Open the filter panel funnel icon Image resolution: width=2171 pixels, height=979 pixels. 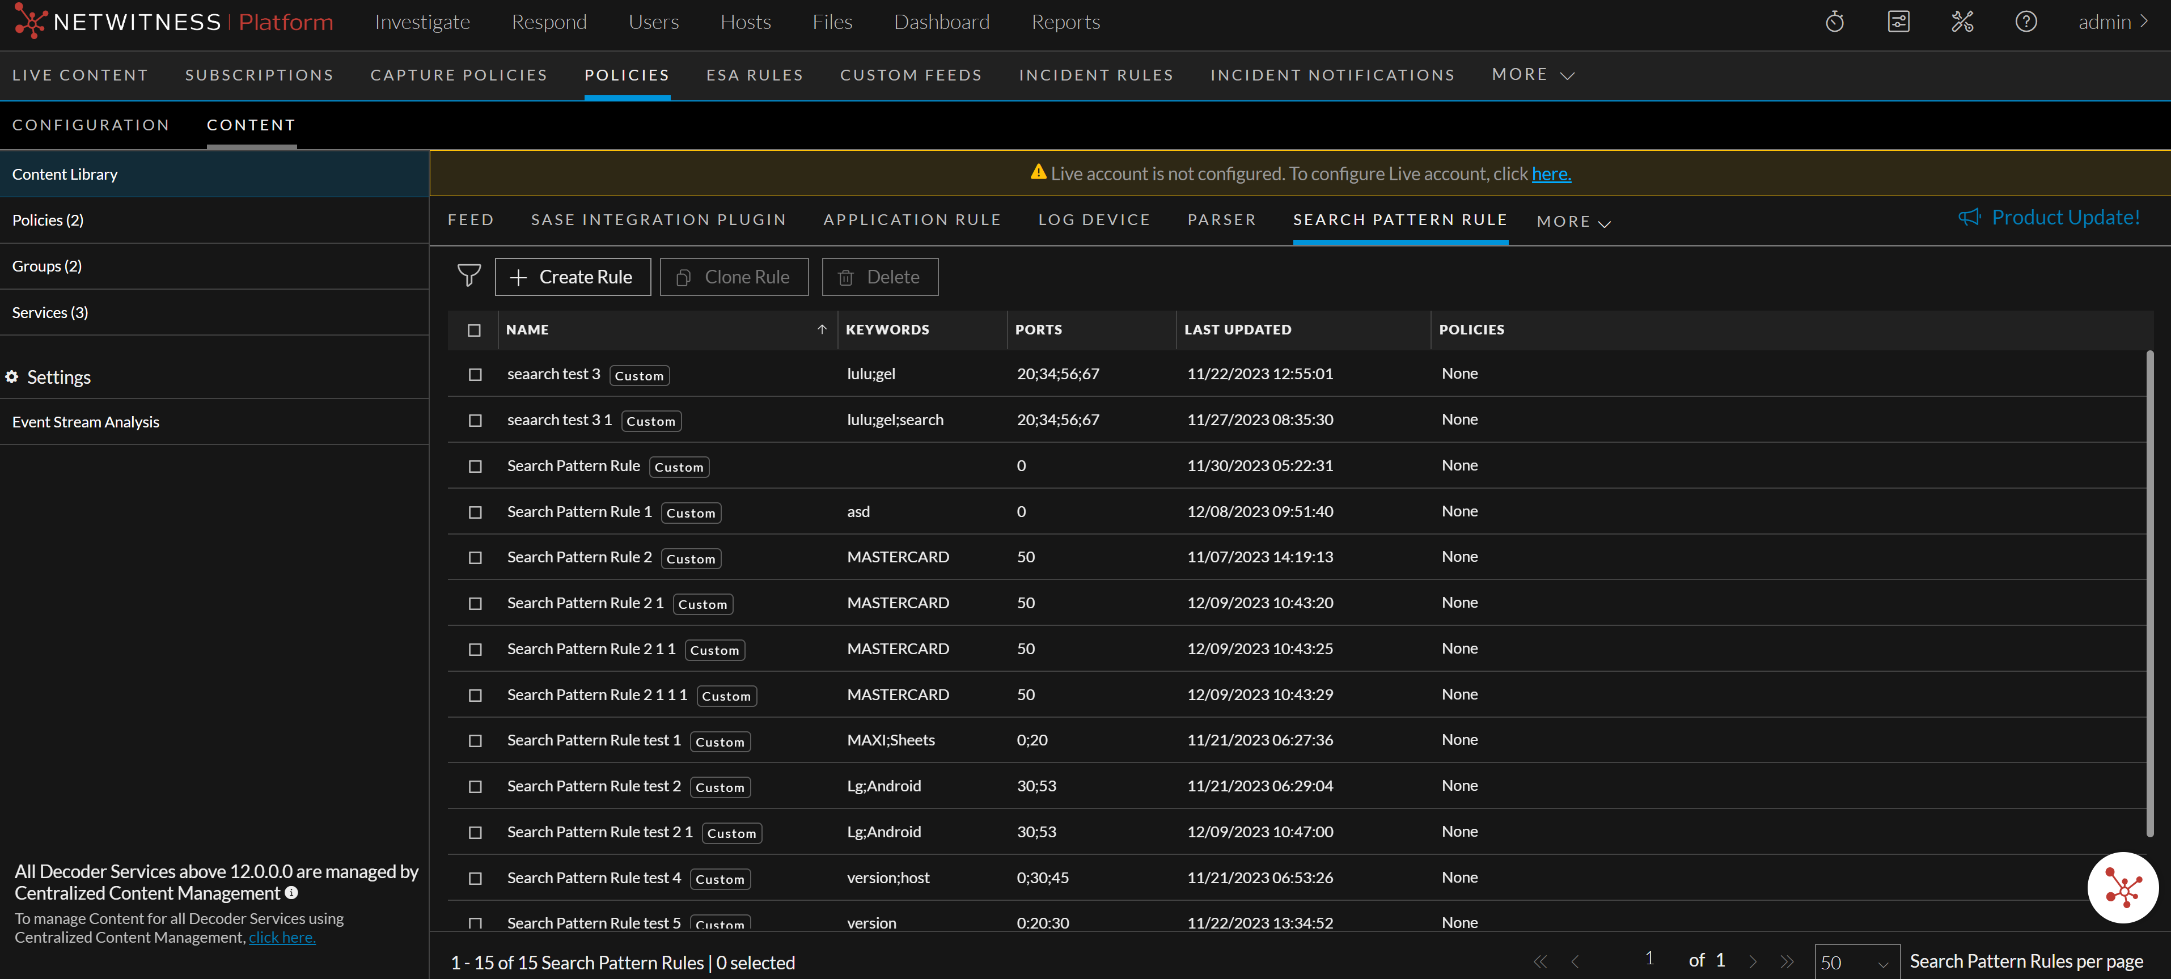[469, 276]
